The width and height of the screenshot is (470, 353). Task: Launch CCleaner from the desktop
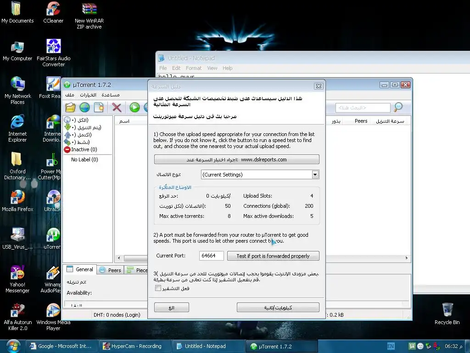pyautogui.click(x=53, y=12)
